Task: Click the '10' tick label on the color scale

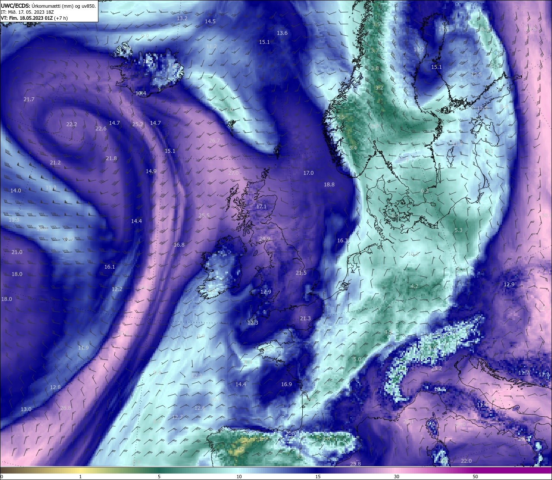Action: 238,477
